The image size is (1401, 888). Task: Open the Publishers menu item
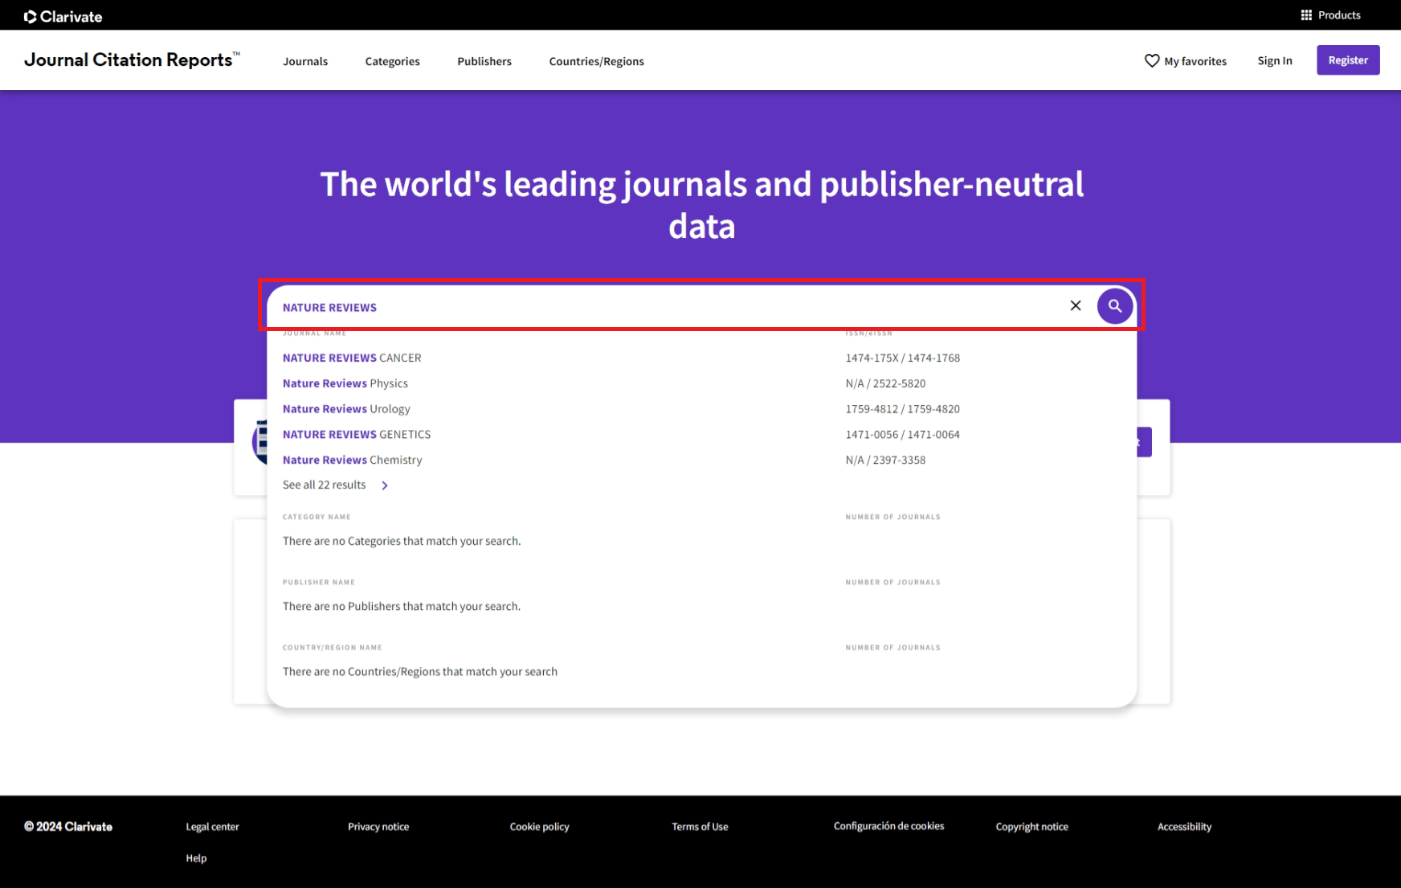(484, 61)
